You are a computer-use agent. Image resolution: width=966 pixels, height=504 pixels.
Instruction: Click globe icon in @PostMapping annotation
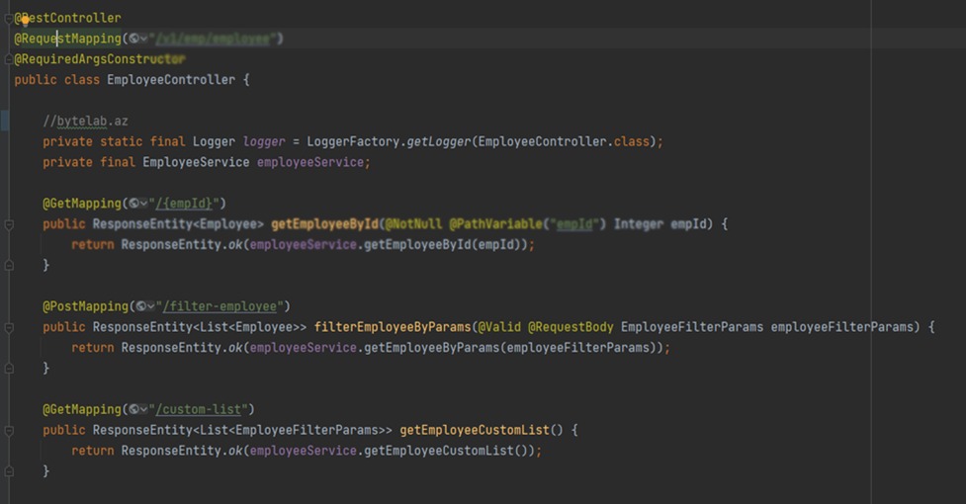click(x=140, y=306)
